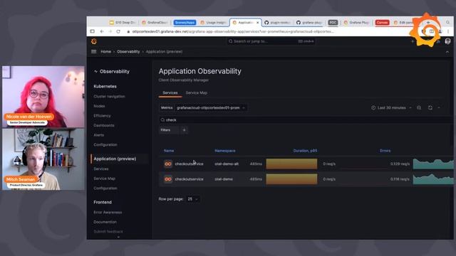The width and height of the screenshot is (456, 256).
Task: Open the first GIG Deep Dive browser tab
Action: point(123,22)
